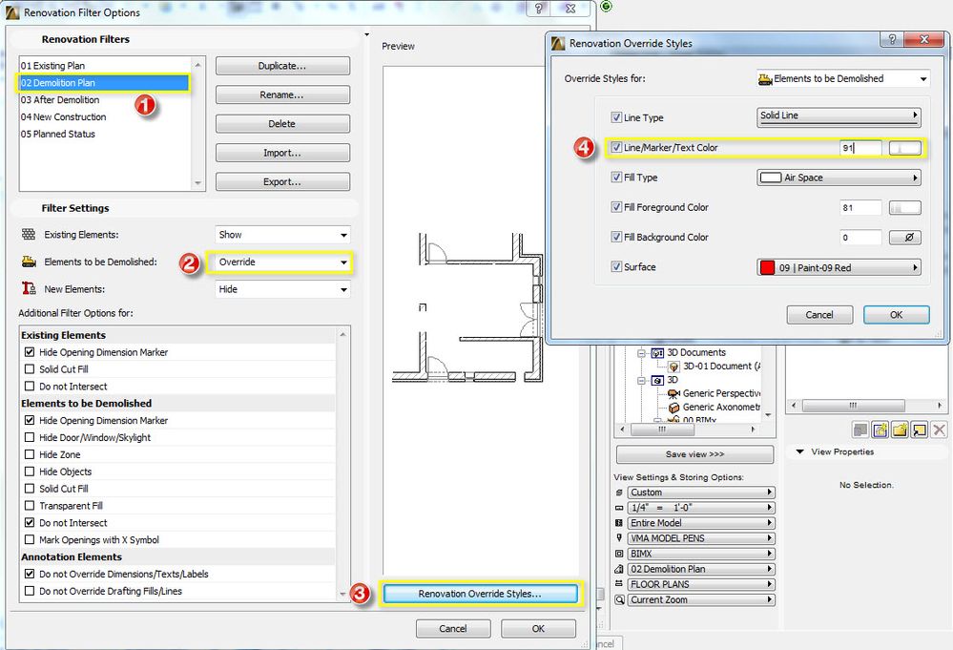953x650 pixels.
Task: Enable Mark Openings with X Symbol
Action: pos(30,539)
